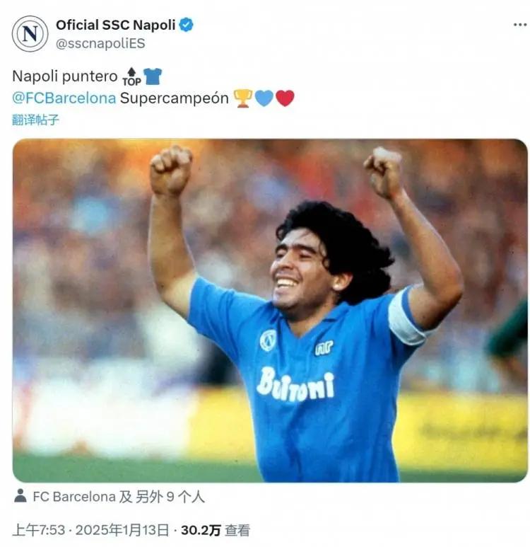The height and width of the screenshot is (547, 530).
Task: Click the blue verified badge
Action: point(186,25)
